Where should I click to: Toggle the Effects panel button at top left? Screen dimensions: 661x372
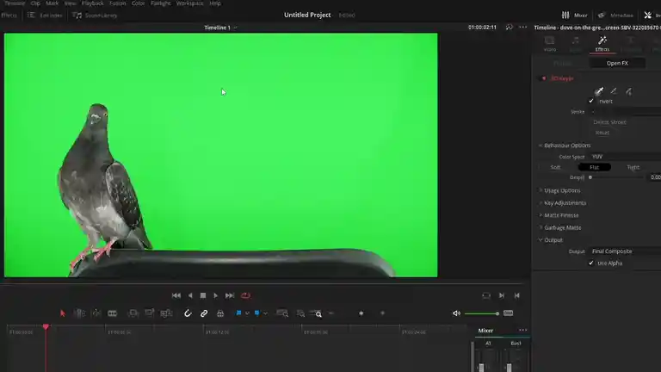tap(9, 15)
